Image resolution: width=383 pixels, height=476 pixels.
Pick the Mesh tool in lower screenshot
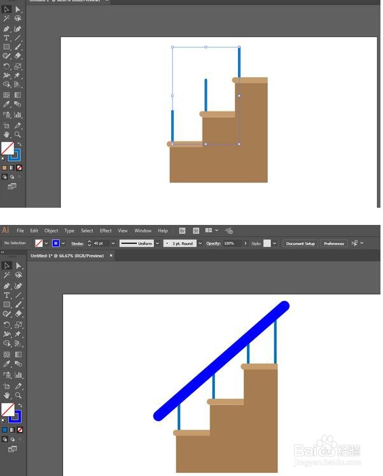tap(6, 354)
